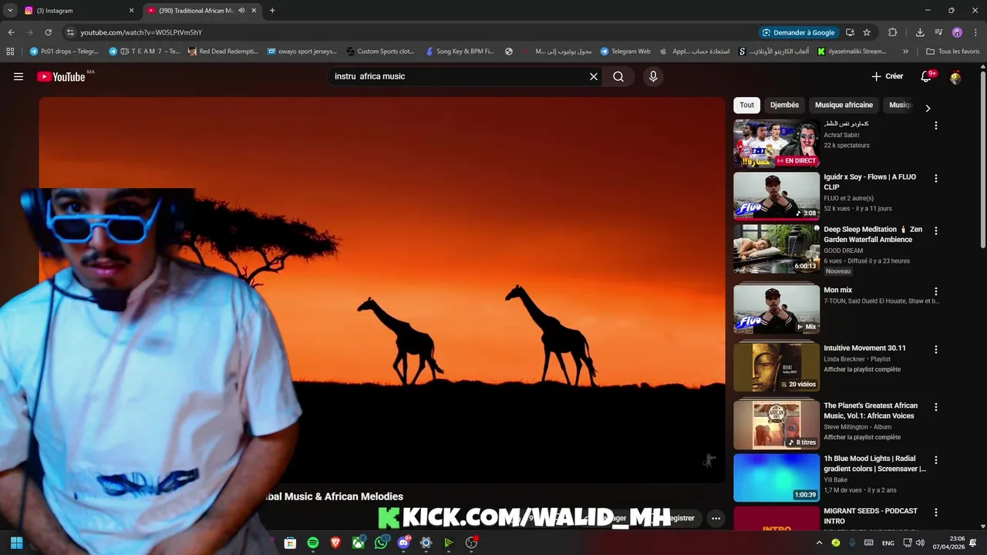Mute the tab via the speaker icon
987x555 pixels.
coord(241,11)
